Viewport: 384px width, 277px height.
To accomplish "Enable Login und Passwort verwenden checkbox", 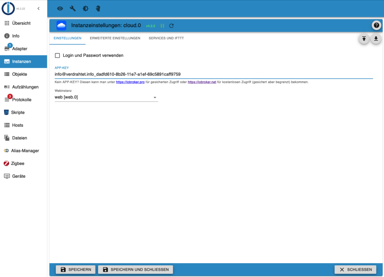I will pos(57,55).
